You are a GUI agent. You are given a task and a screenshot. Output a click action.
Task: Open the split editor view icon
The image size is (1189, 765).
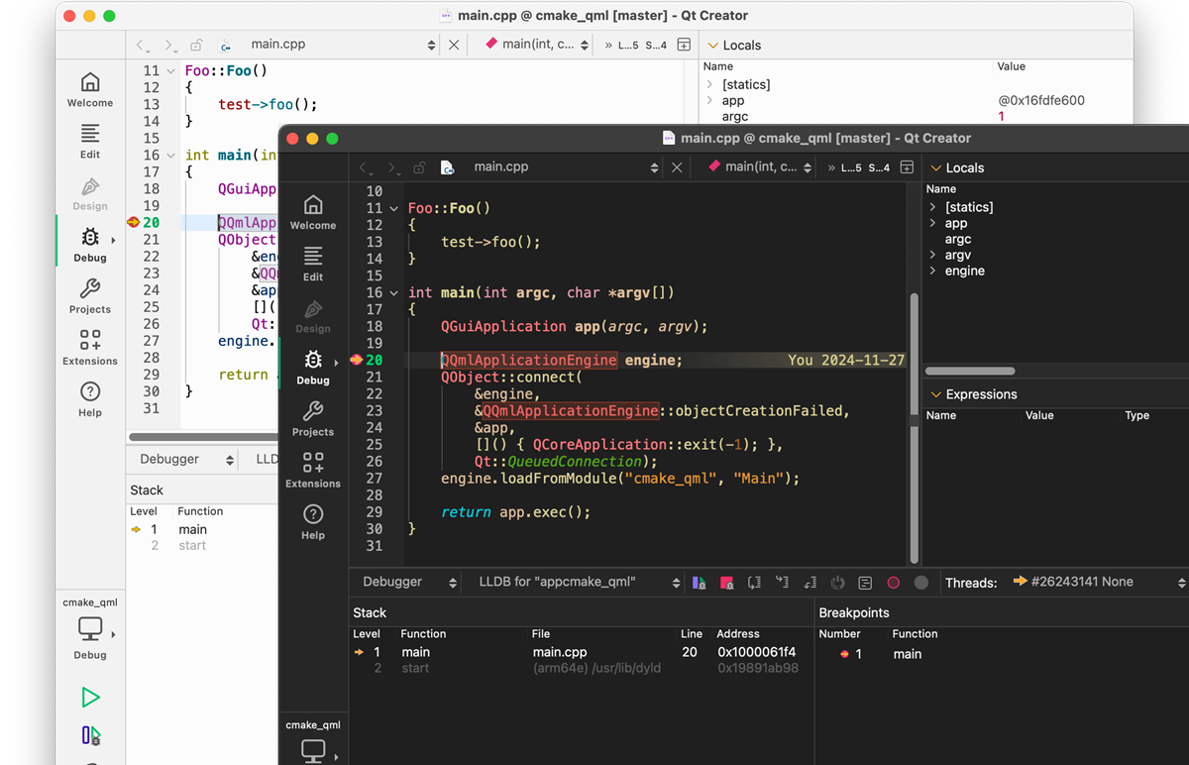pos(907,167)
